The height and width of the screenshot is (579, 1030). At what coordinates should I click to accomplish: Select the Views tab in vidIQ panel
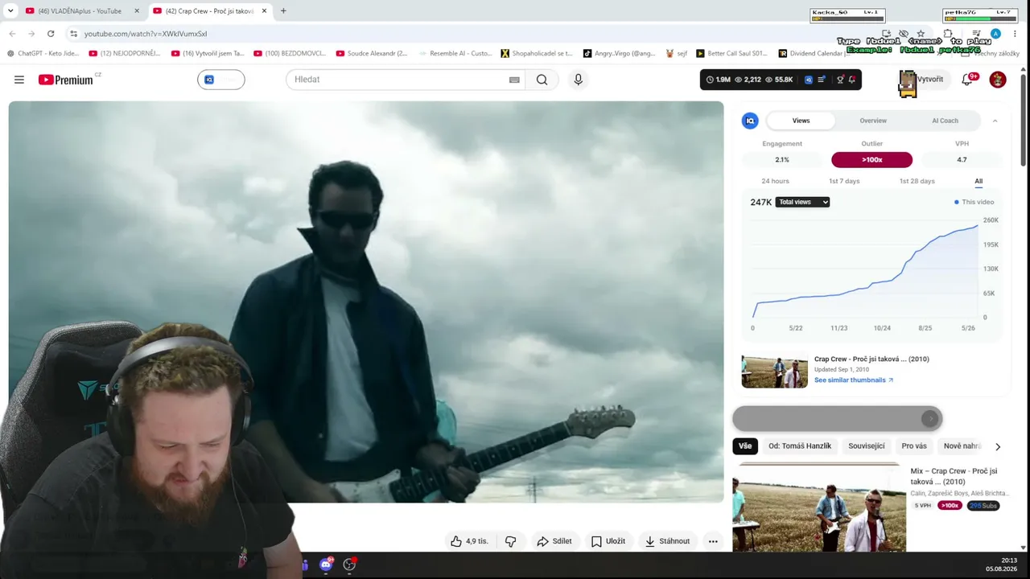801,121
